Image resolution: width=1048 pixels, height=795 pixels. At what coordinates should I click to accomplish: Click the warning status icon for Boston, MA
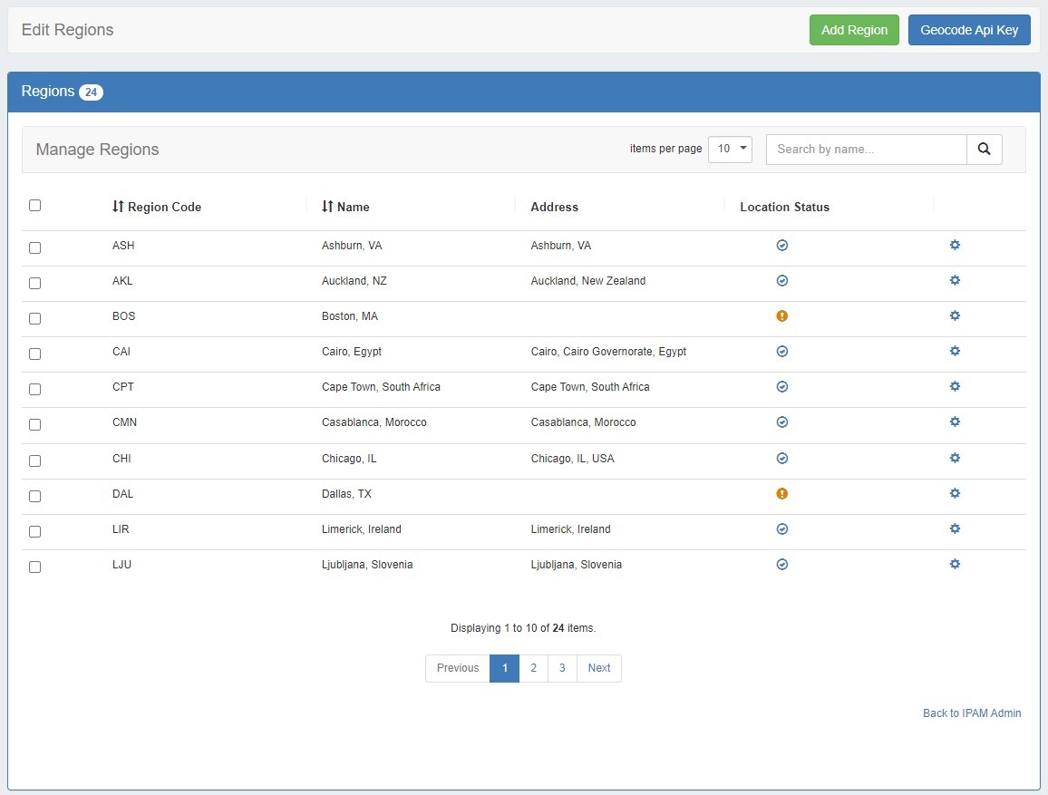point(782,316)
